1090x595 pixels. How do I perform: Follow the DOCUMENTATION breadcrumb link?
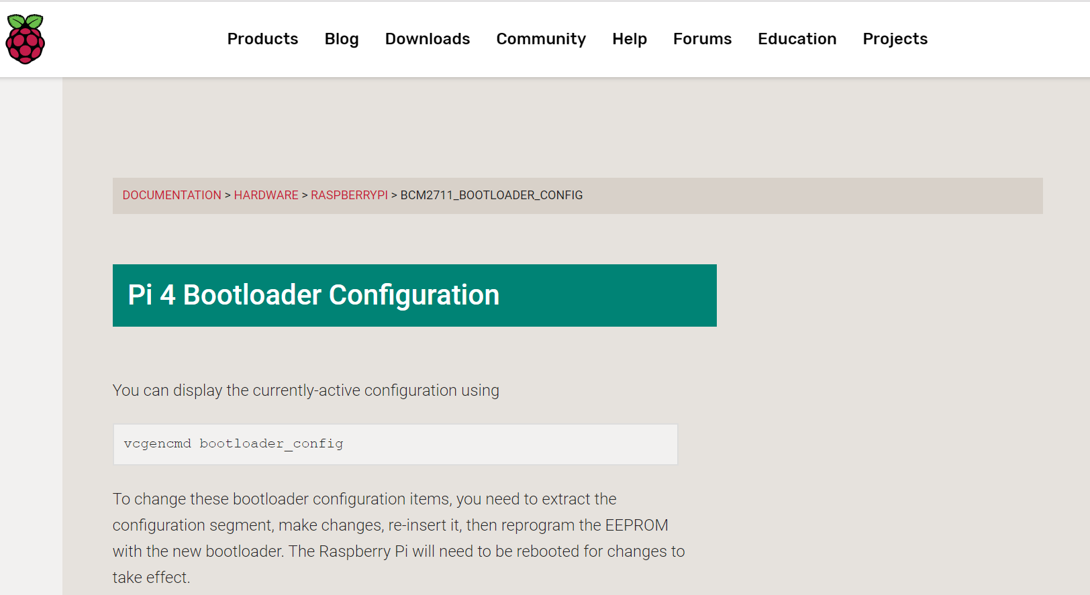point(172,195)
